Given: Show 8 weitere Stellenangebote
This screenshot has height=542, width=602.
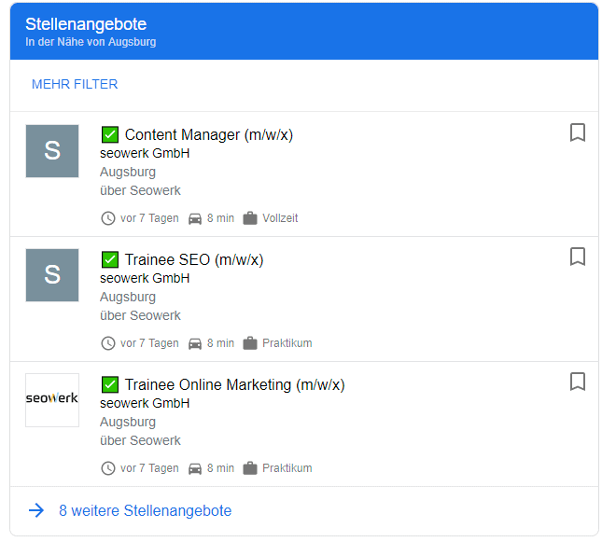Looking at the screenshot, I should (145, 510).
